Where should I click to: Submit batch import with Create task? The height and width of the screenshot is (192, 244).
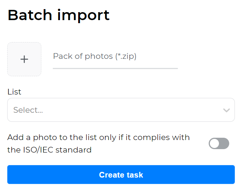click(121, 175)
